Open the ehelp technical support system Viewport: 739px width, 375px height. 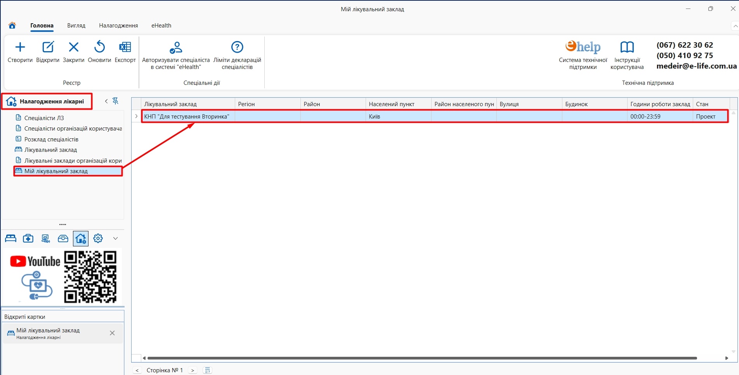tap(583, 47)
